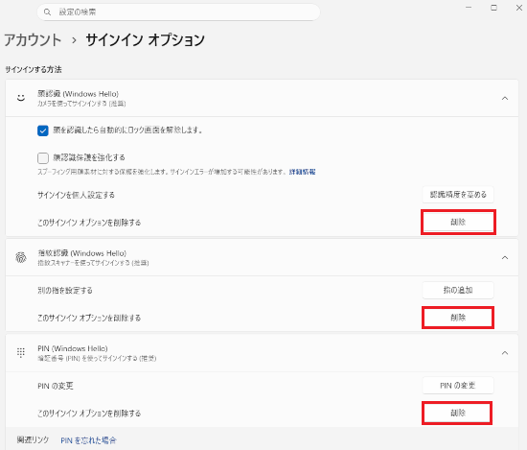Collapse the face recognition (Windows Hello) section

pos(505,98)
